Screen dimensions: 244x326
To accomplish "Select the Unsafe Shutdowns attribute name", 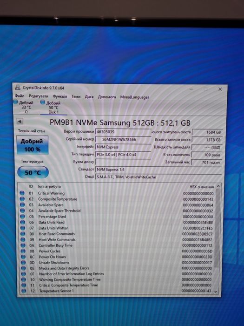I will coord(54,263).
